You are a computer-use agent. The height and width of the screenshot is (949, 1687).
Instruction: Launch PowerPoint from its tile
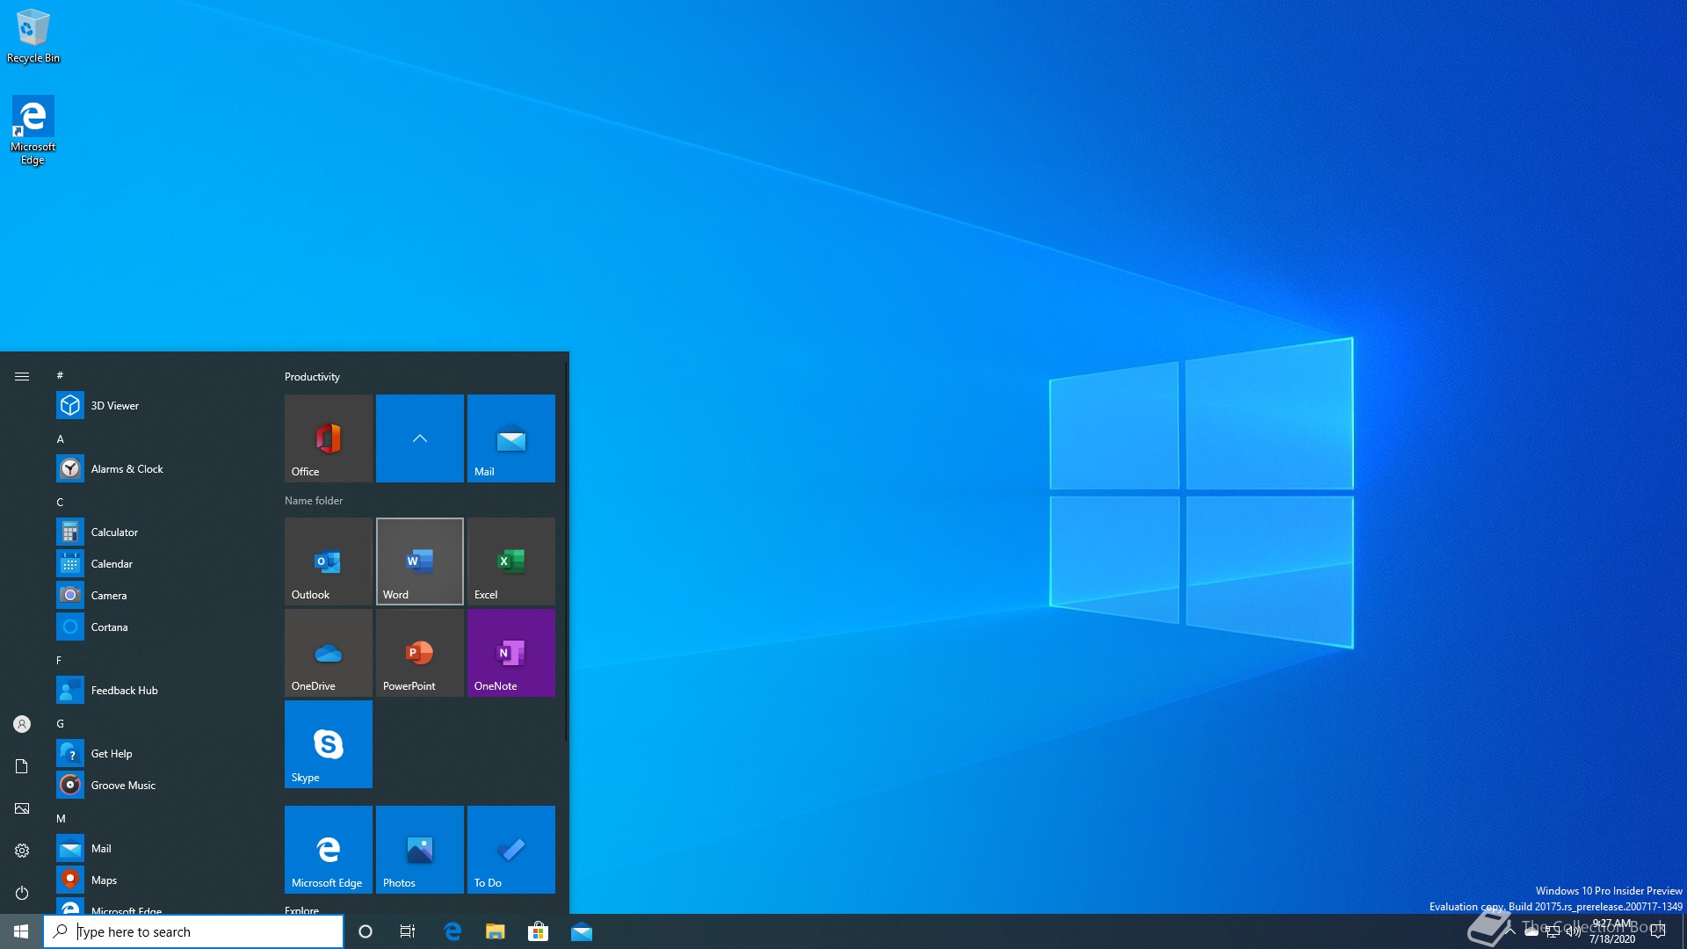click(x=420, y=653)
